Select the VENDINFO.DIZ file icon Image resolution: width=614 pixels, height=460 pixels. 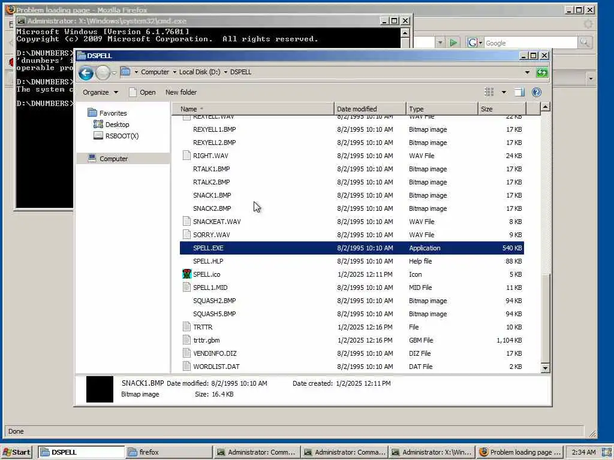coord(187,353)
